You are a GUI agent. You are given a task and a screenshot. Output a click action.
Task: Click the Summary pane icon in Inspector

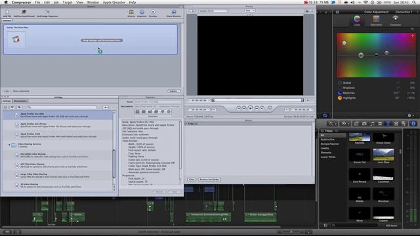[137, 111]
